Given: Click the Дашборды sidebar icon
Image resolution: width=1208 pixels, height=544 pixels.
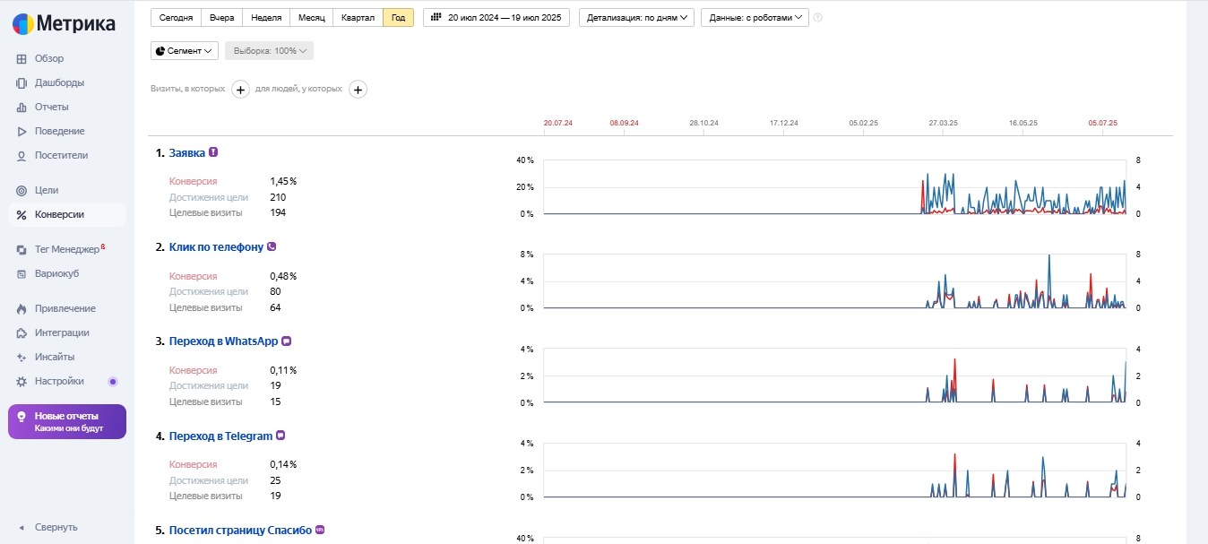Looking at the screenshot, I should point(22,82).
